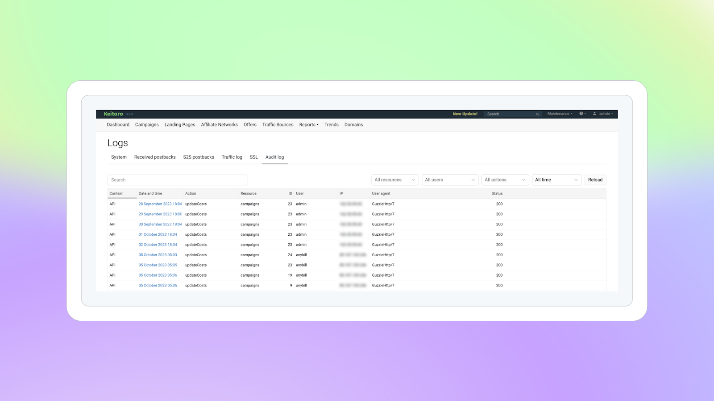Click ID value 9 in the last row

(291, 286)
